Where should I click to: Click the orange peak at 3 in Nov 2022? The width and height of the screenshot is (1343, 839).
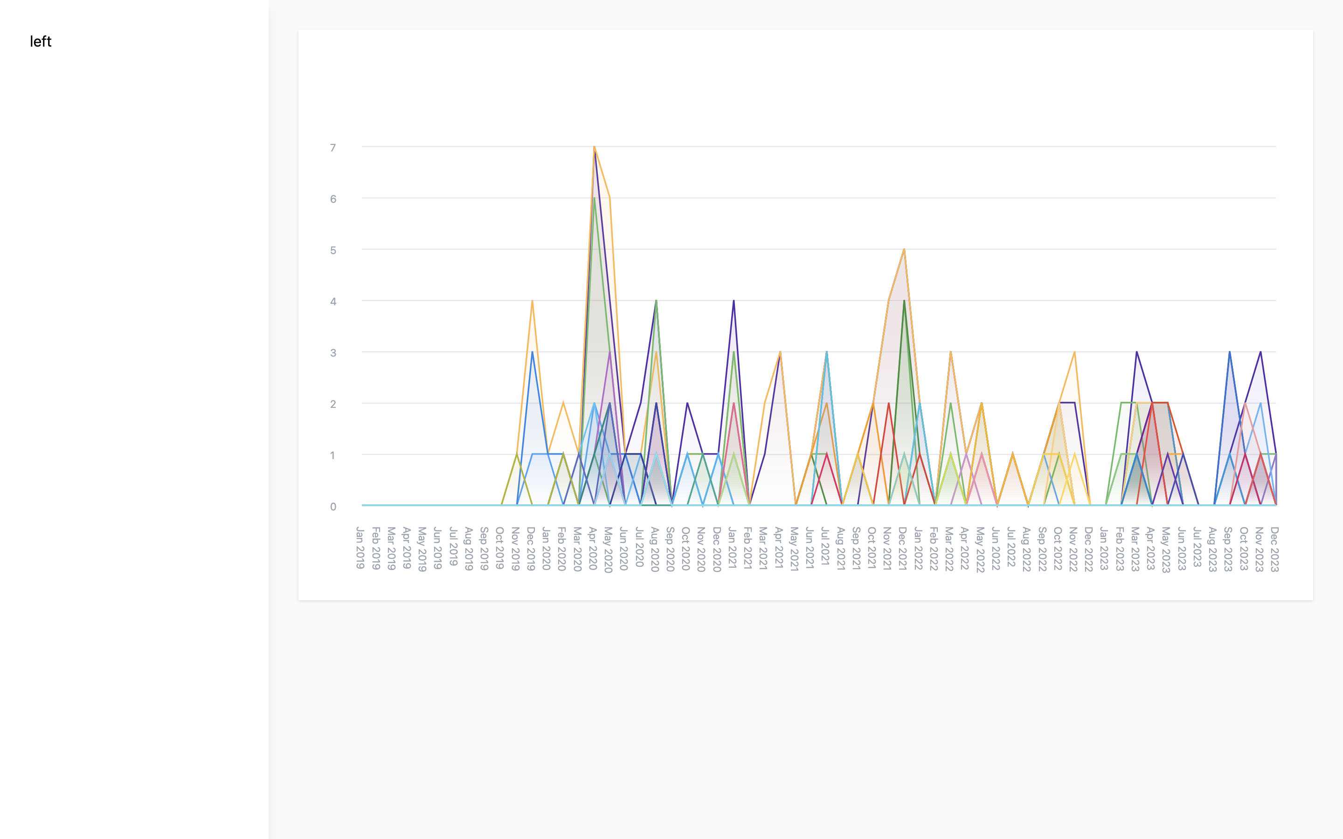click(1074, 352)
